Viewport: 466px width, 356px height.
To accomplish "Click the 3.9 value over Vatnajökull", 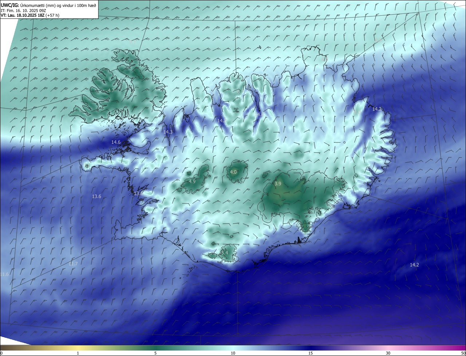I will click(x=278, y=184).
